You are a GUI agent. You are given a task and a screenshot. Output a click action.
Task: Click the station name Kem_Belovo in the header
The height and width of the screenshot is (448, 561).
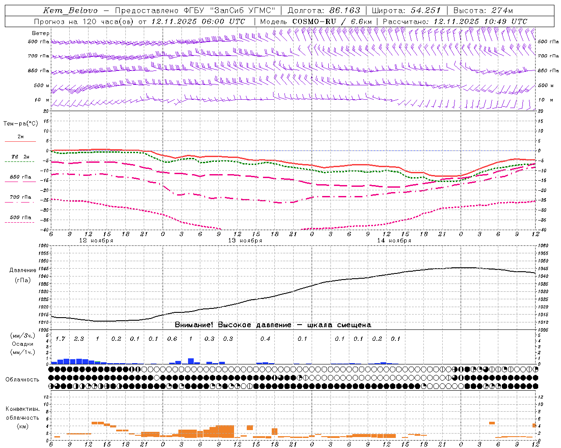(x=71, y=10)
